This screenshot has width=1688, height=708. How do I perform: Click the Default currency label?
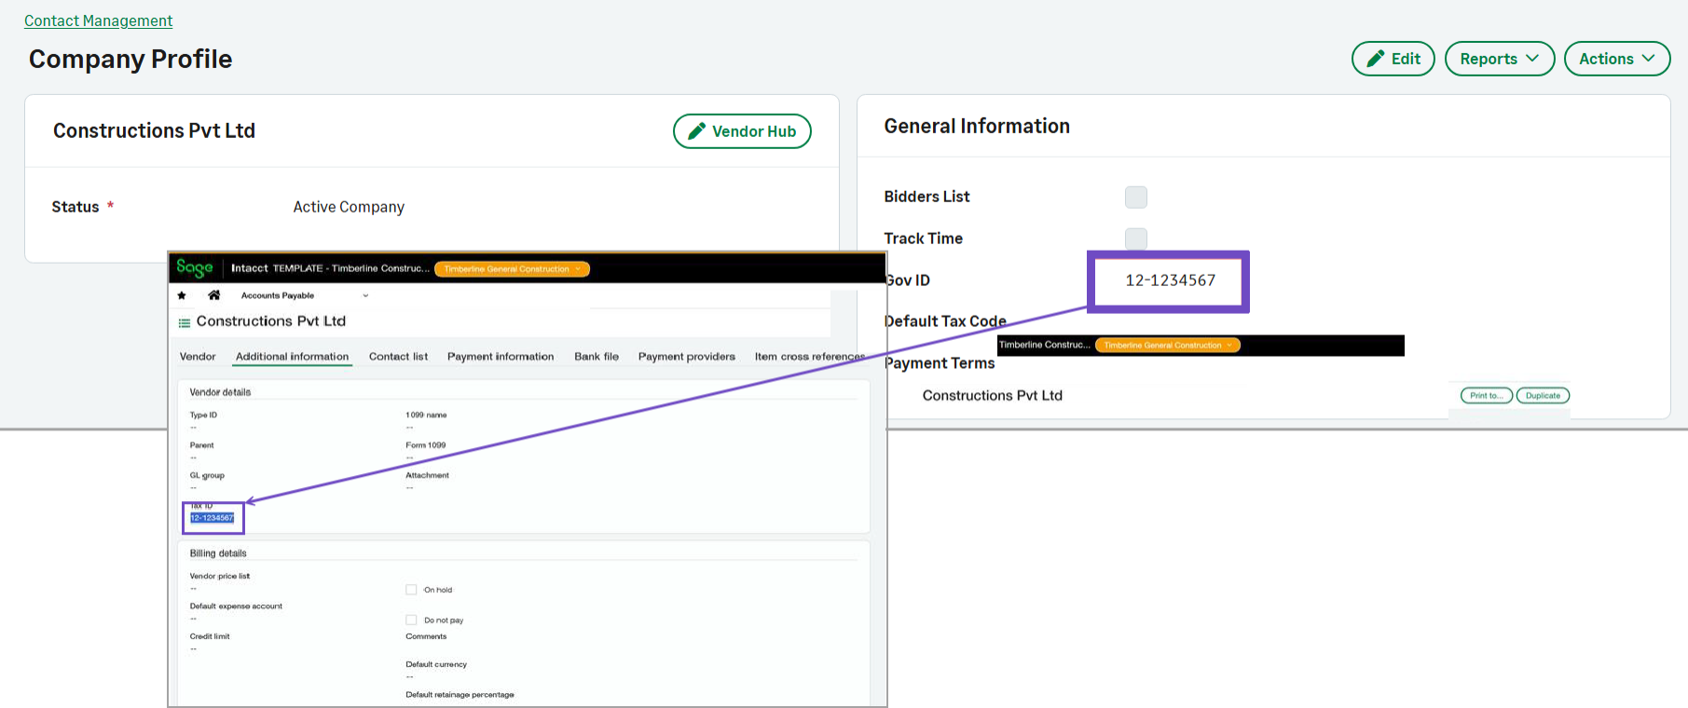436,664
